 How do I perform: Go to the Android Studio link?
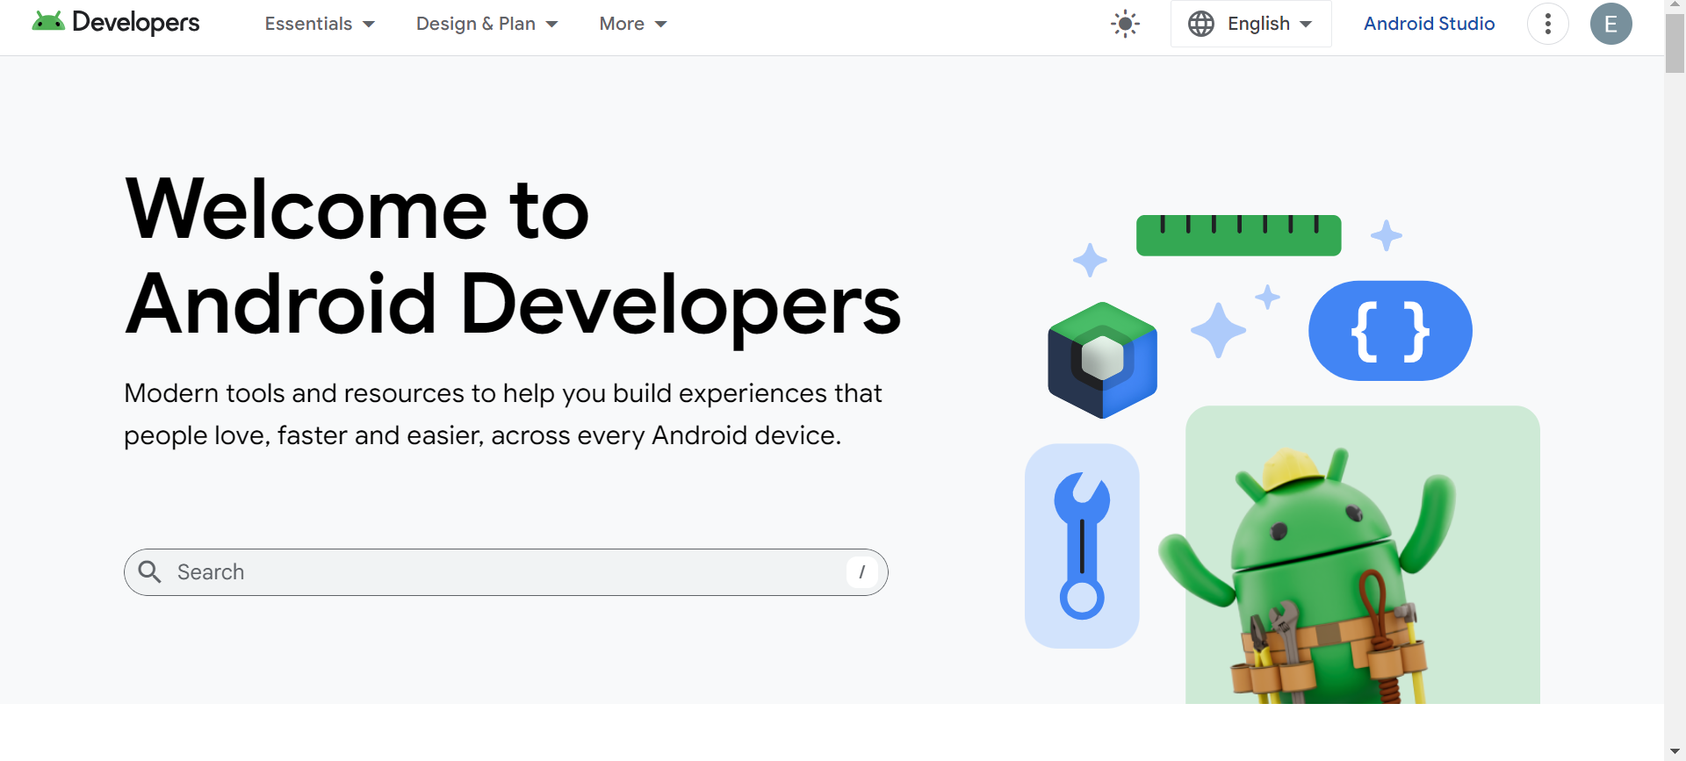[x=1429, y=24]
